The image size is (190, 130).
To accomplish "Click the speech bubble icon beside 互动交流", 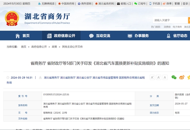I will pyautogui.click(x=91, y=36).
